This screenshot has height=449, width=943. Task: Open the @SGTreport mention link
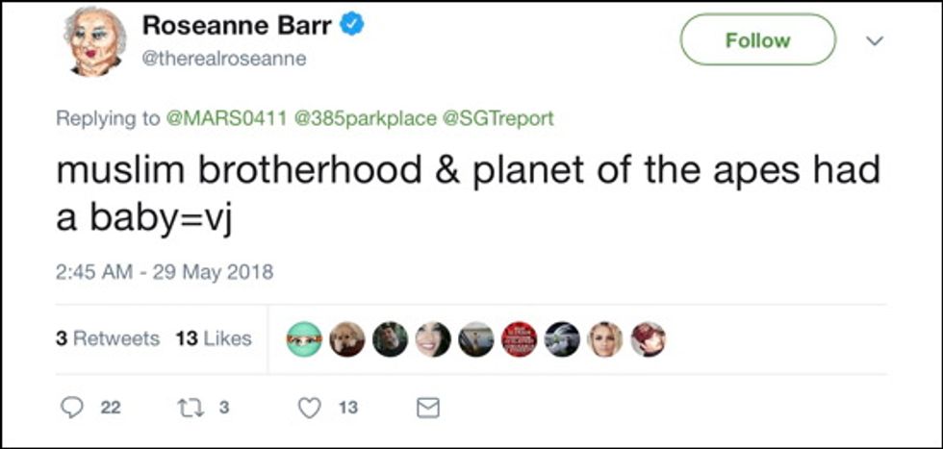pyautogui.click(x=498, y=118)
